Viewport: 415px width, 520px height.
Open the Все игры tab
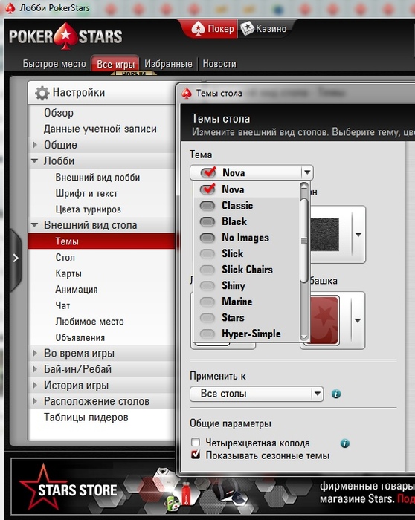[115, 64]
